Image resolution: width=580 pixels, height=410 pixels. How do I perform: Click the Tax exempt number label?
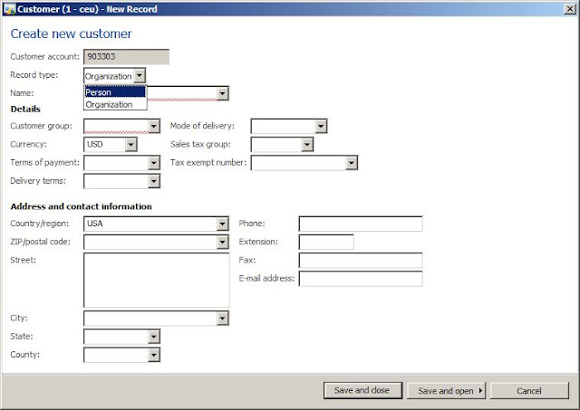point(208,163)
